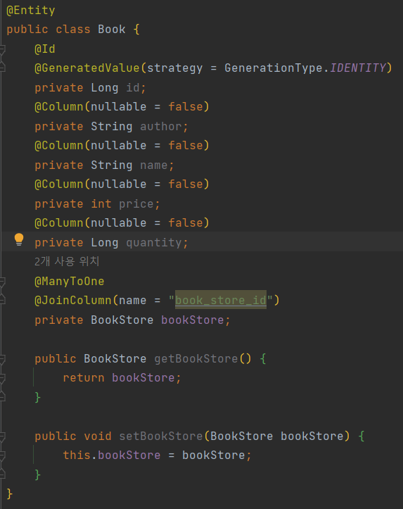Open the '2개 사용 위치' usages hint

click(67, 261)
